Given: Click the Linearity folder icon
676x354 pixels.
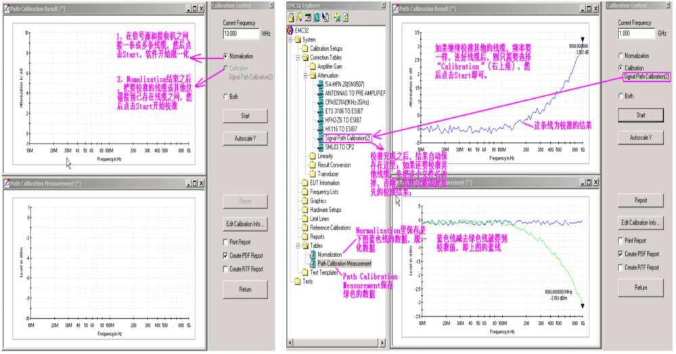Looking at the screenshot, I should tap(313, 156).
